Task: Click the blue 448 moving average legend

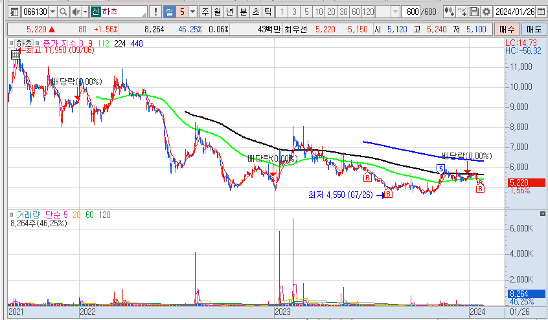Action: (x=137, y=43)
